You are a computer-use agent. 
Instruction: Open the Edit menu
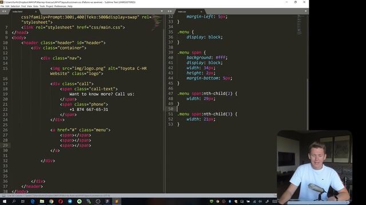7,6
